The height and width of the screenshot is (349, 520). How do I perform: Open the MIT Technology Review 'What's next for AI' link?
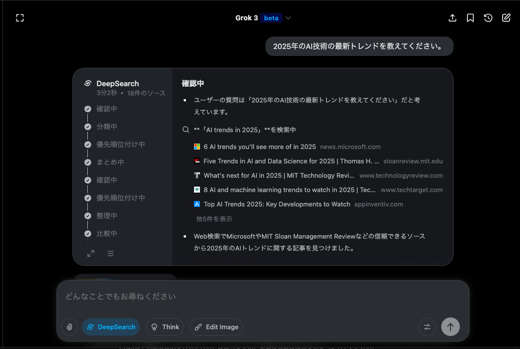pyautogui.click(x=279, y=175)
